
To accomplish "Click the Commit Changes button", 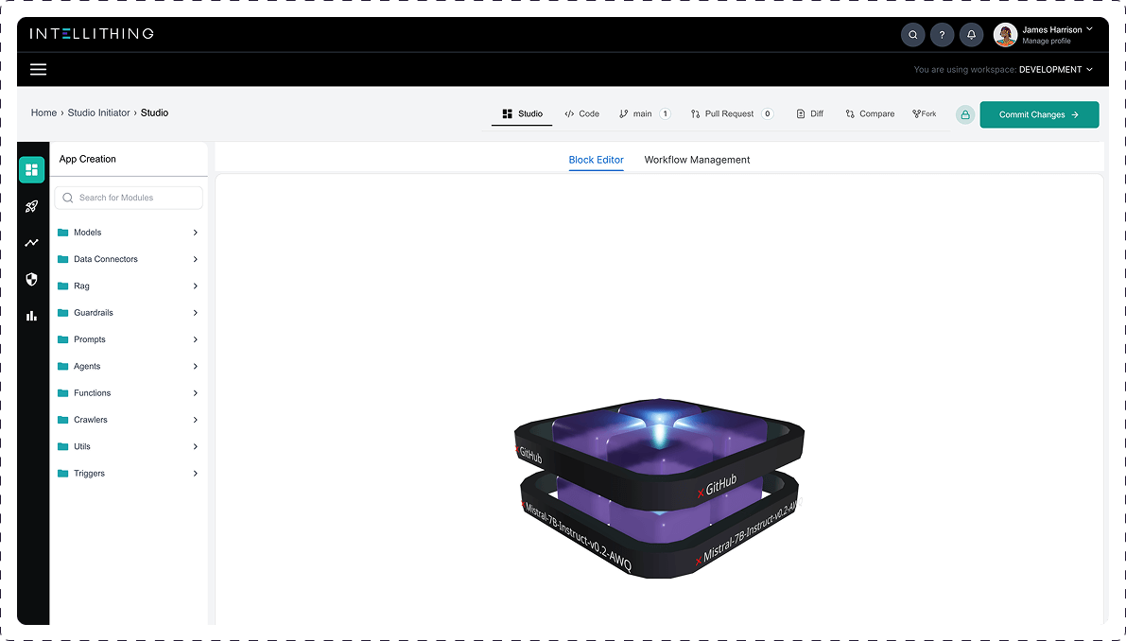I will point(1039,114).
